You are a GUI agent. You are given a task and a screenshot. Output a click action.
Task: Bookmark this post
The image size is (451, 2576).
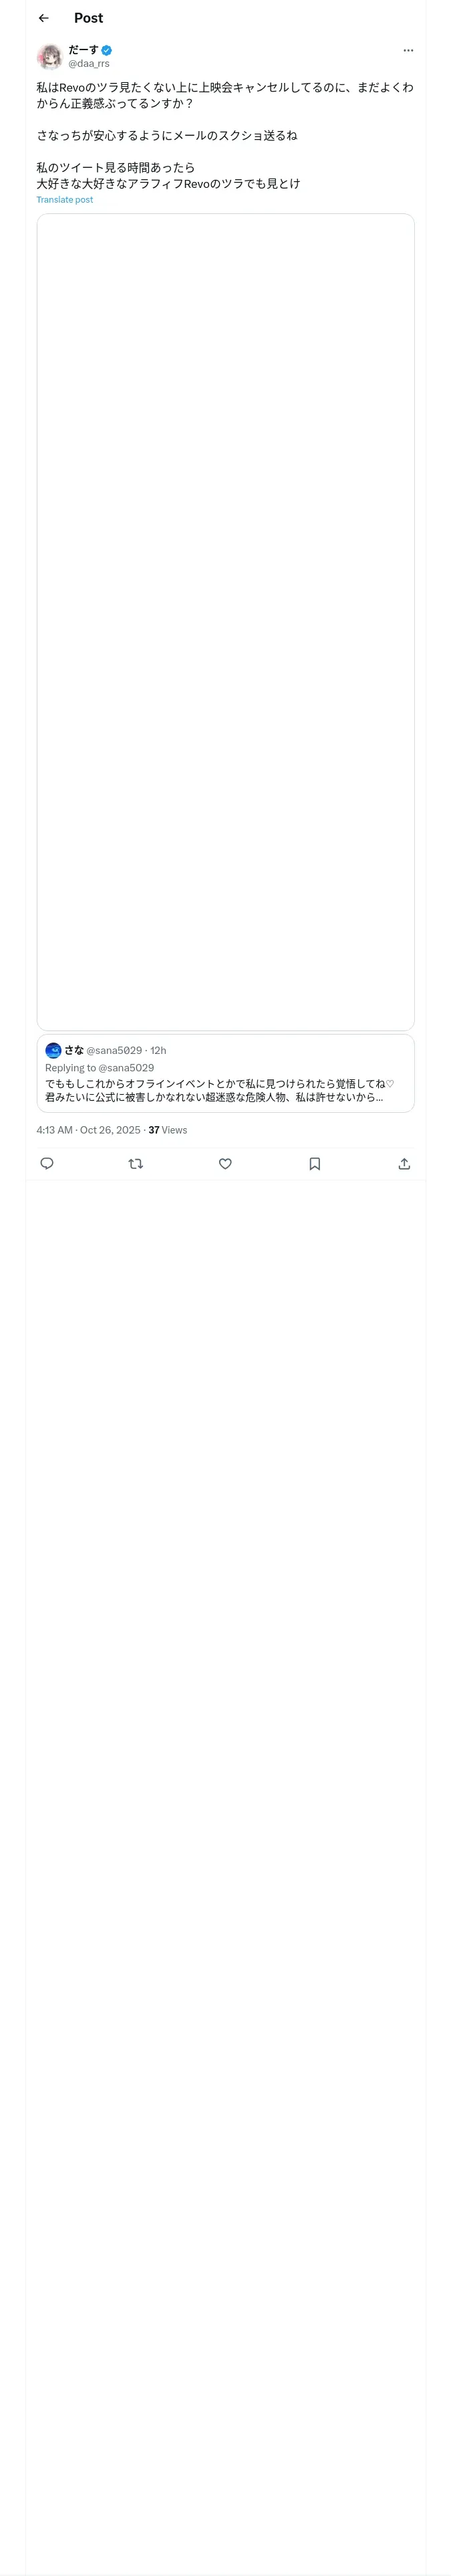tap(315, 1163)
